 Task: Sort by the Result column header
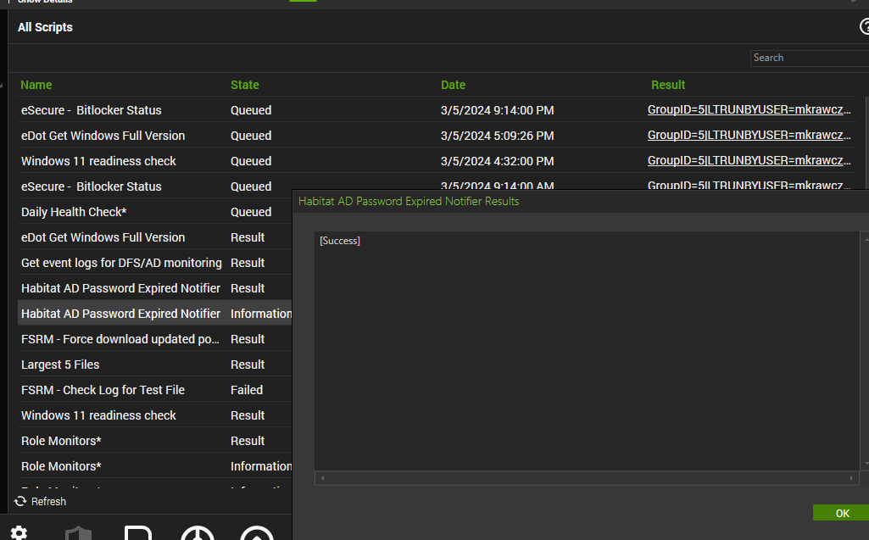click(668, 85)
